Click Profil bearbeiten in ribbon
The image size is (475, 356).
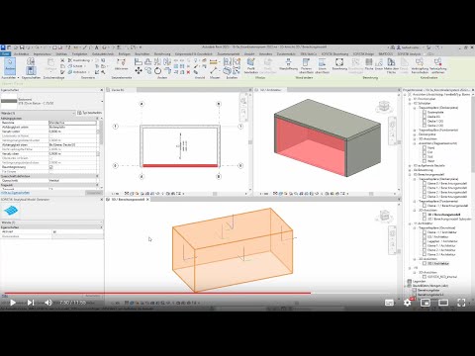(x=251, y=65)
